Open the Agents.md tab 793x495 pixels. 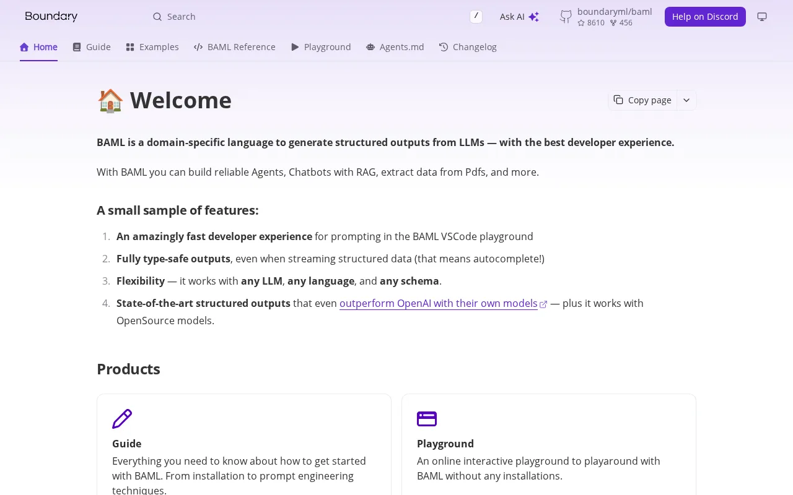[x=395, y=47]
